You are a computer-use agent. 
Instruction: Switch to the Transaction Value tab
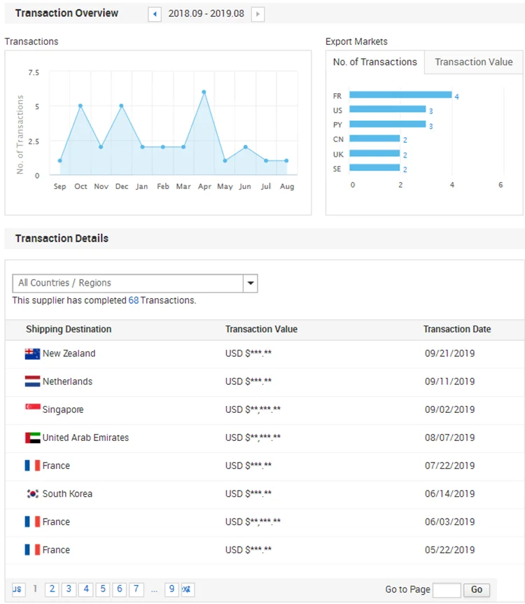point(473,62)
